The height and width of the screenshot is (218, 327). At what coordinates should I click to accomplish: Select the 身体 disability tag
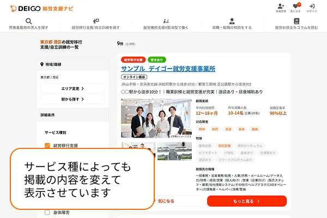[241, 129]
